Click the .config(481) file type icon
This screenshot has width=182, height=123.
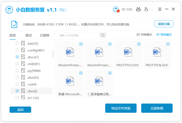(x=23, y=50)
